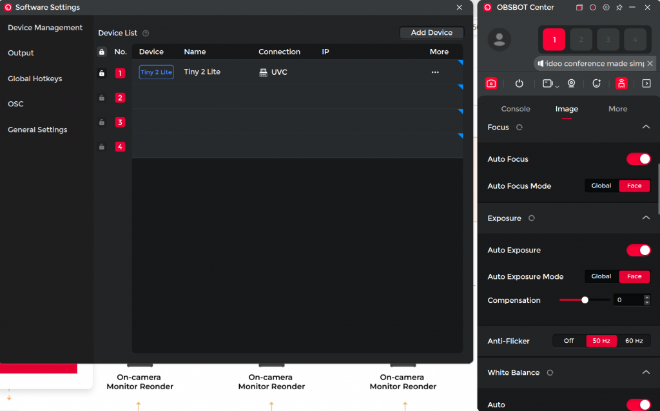Click the webcam virtual camera icon
Image resolution: width=660 pixels, height=411 pixels.
coord(571,83)
